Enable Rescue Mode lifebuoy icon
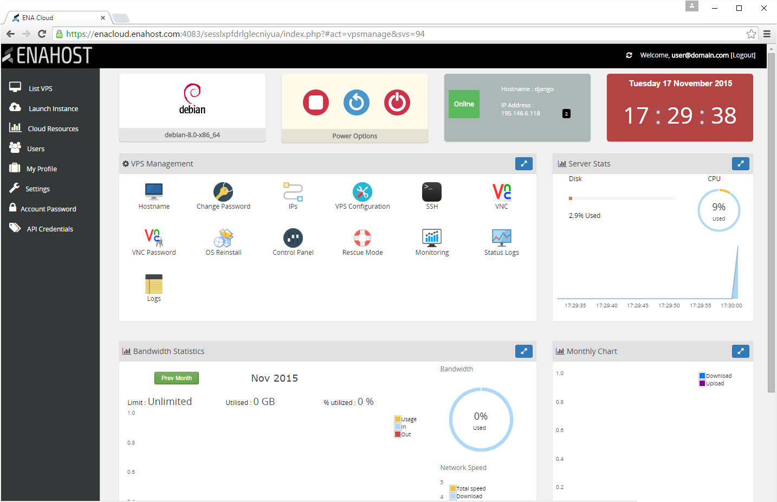Image resolution: width=777 pixels, height=502 pixels. (x=362, y=237)
